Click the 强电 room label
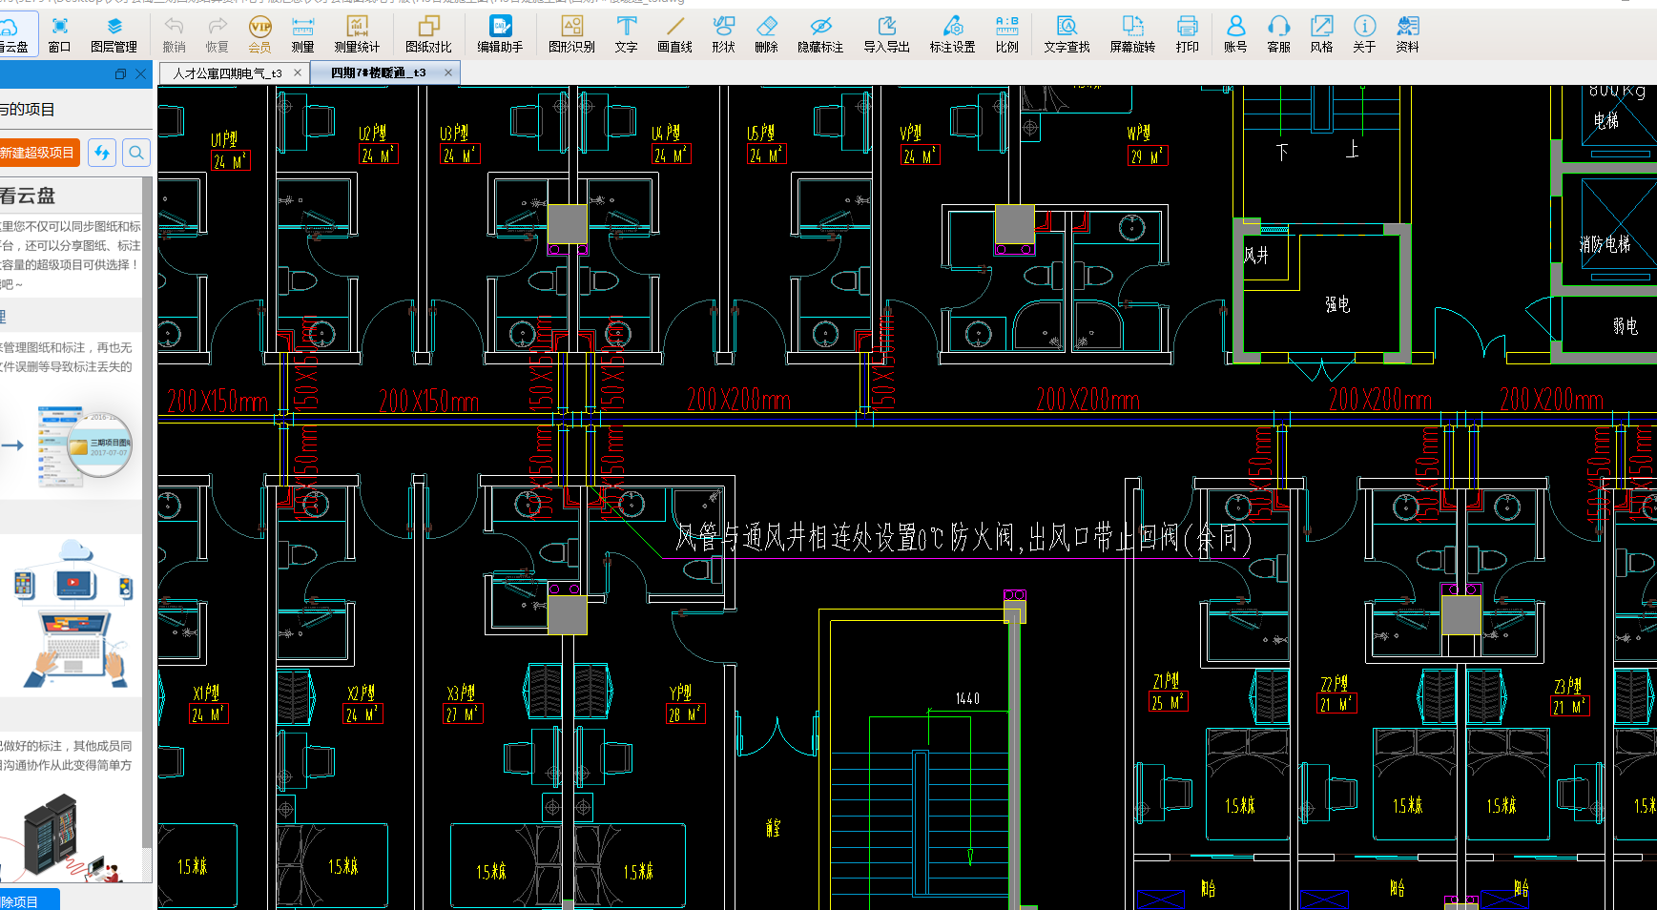 (1337, 304)
